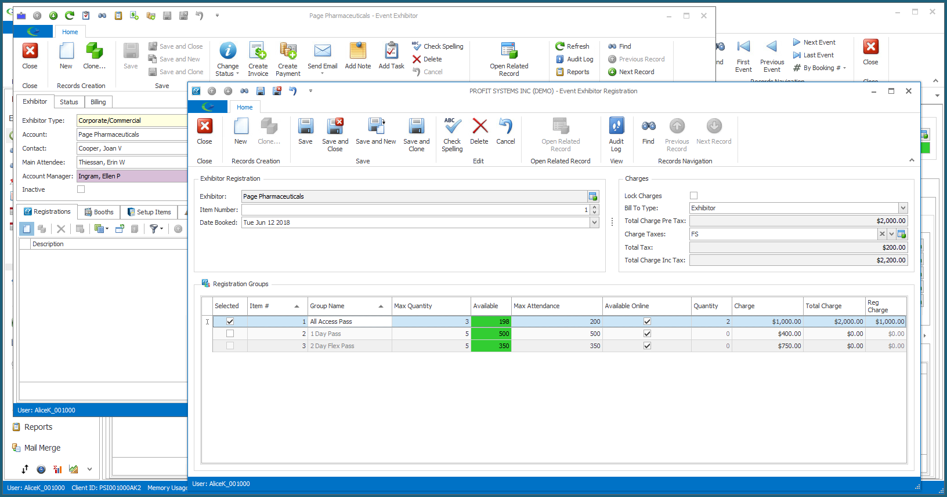
Task: Click Save in Event Exhibitor Registration ribbon
Action: [305, 131]
